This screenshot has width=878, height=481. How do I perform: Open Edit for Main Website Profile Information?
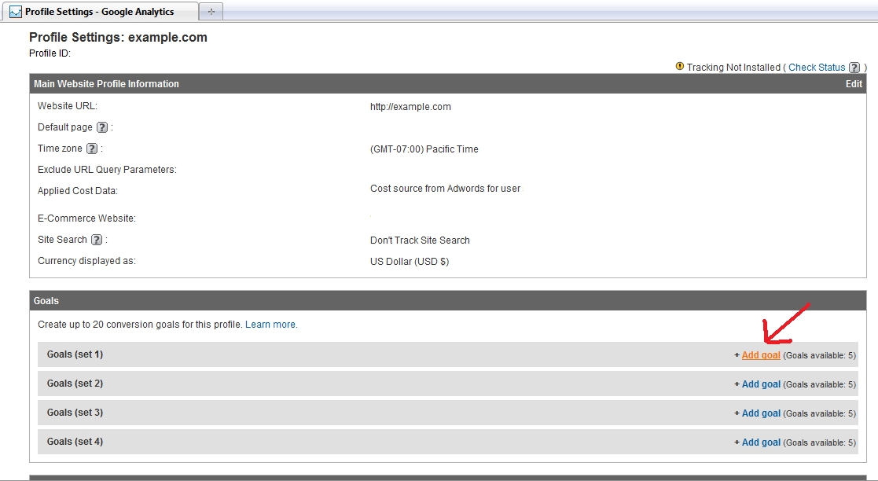(854, 84)
